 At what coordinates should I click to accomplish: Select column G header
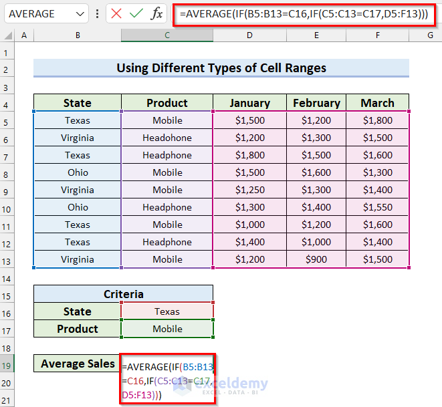[426, 35]
